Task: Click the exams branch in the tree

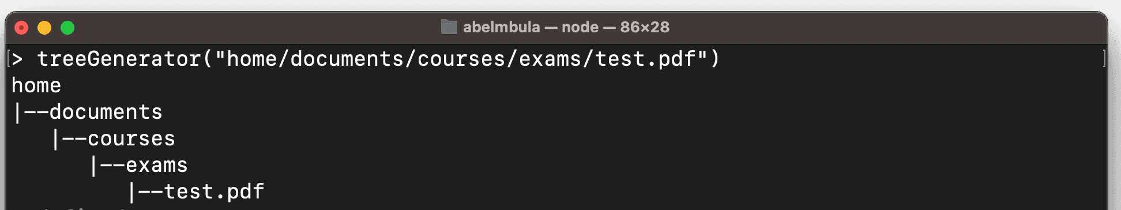Action: pyautogui.click(x=157, y=165)
